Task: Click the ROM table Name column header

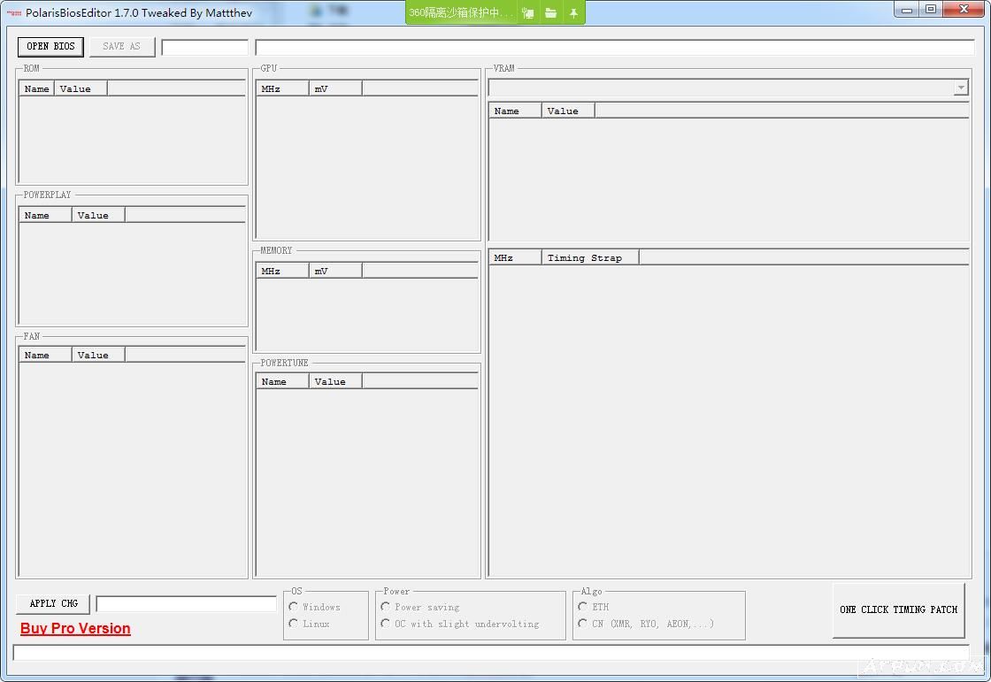Action: coord(36,88)
